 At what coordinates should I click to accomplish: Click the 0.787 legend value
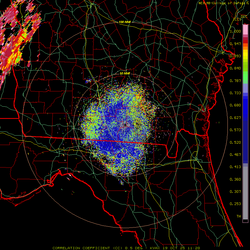pos(235,81)
